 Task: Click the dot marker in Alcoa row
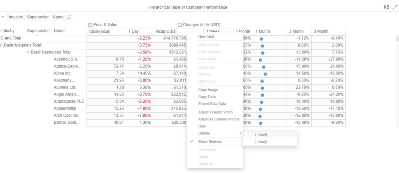tap(265, 74)
